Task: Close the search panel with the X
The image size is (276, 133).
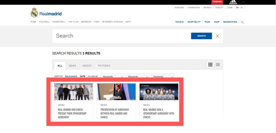Action: pos(217,36)
